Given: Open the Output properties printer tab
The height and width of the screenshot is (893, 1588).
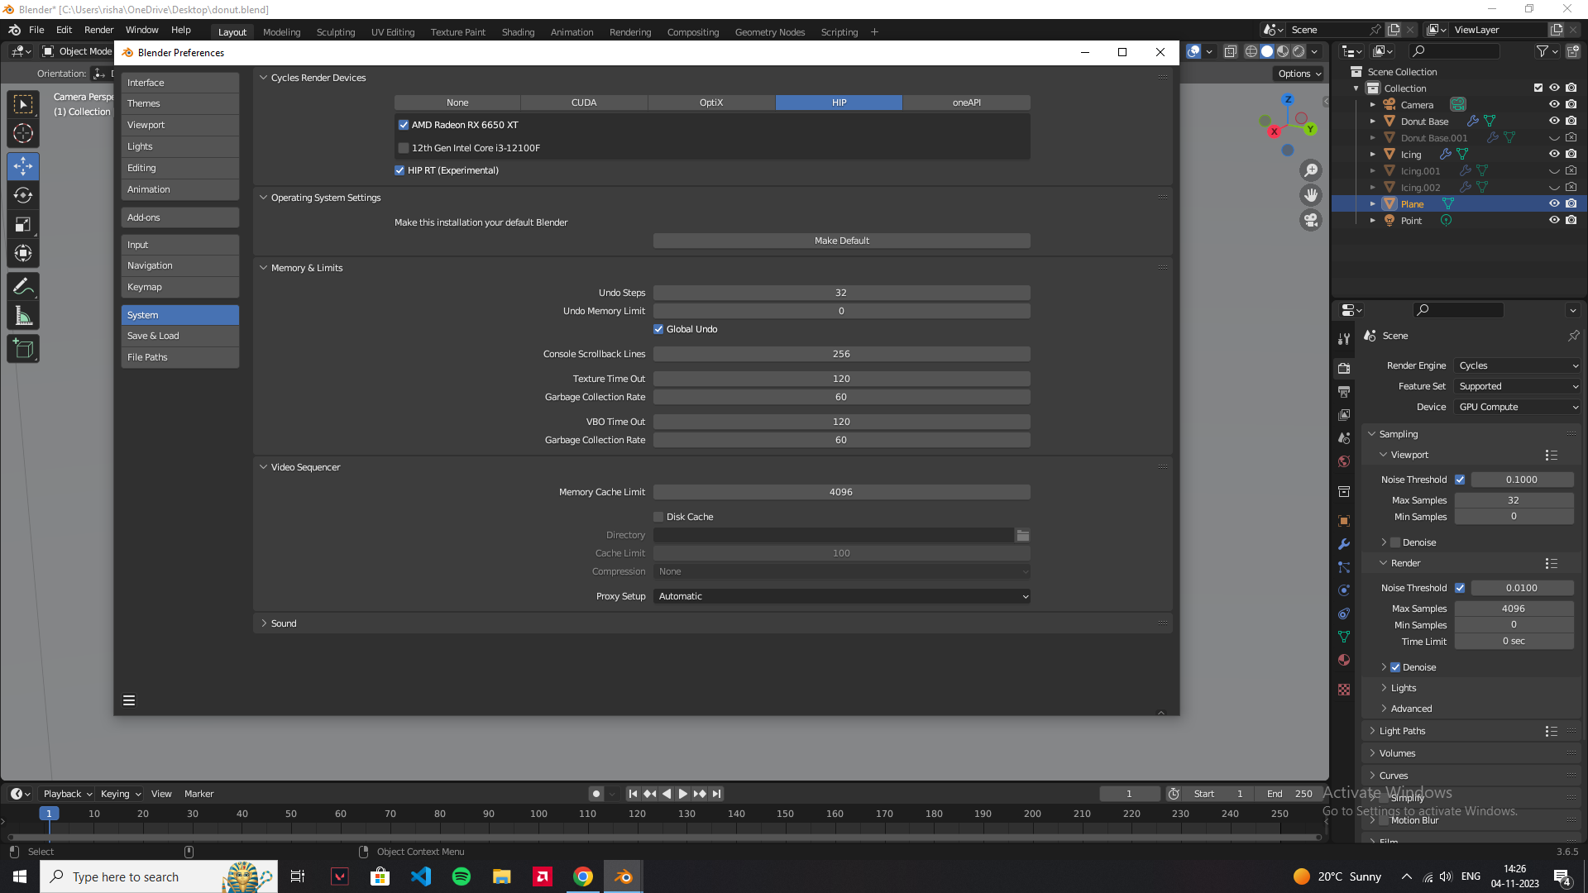Looking at the screenshot, I should (x=1344, y=391).
